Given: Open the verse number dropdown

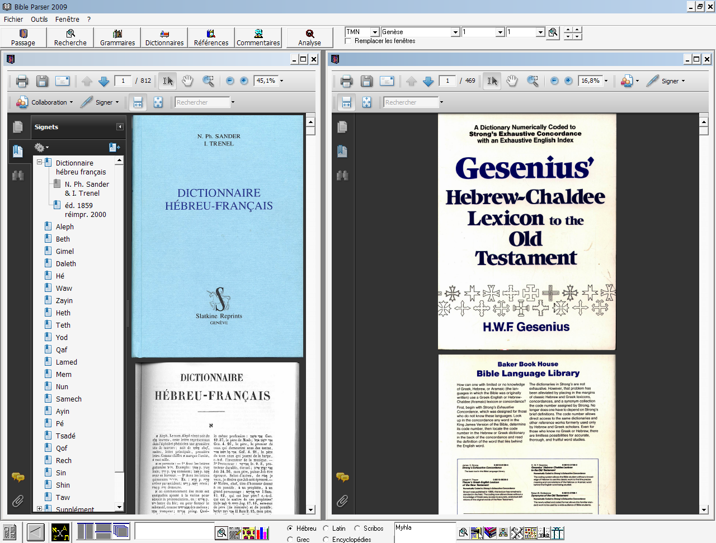Looking at the screenshot, I should 540,32.
